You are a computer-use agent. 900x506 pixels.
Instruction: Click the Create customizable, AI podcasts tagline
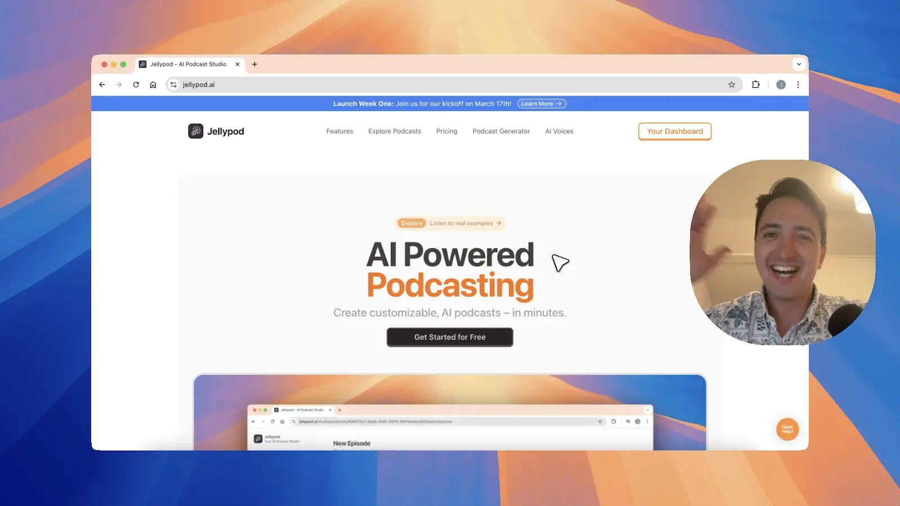click(450, 313)
